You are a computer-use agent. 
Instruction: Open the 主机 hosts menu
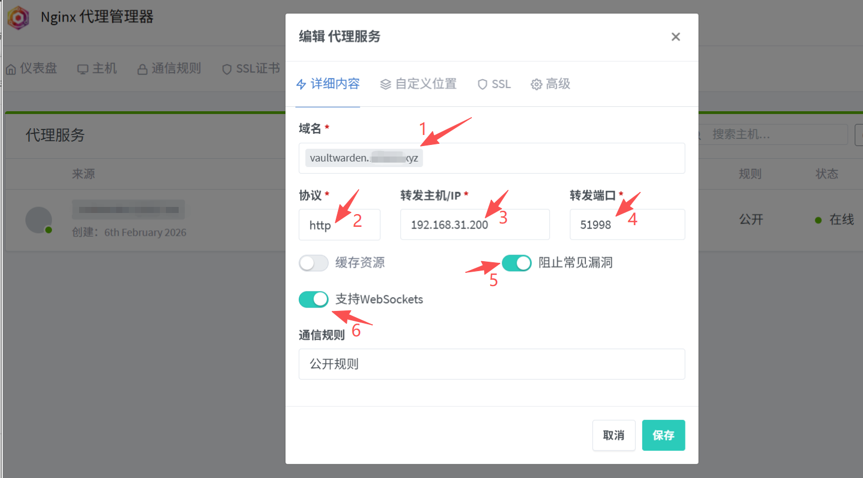[x=97, y=69]
